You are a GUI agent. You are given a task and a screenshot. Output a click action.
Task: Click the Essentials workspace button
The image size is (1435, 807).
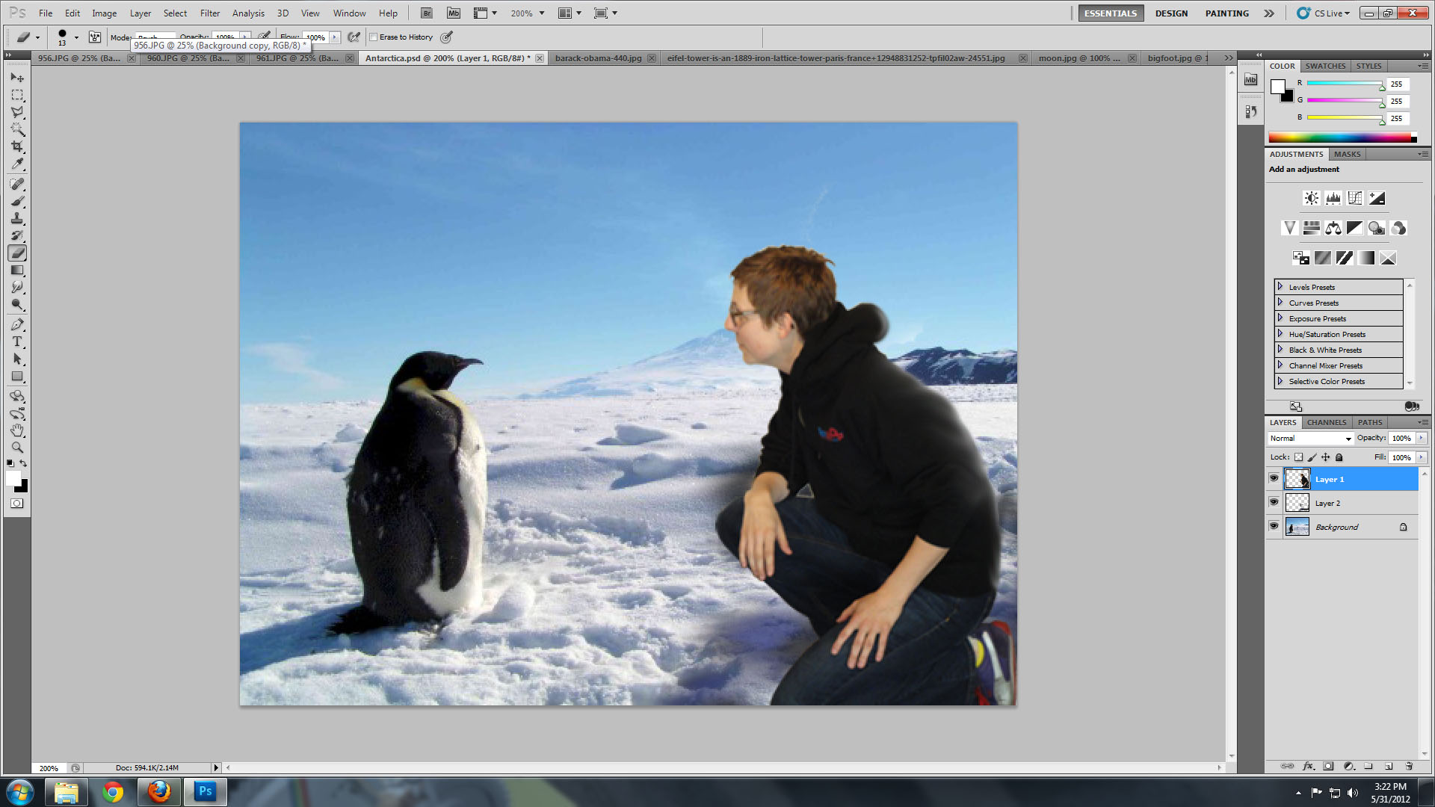coord(1111,13)
